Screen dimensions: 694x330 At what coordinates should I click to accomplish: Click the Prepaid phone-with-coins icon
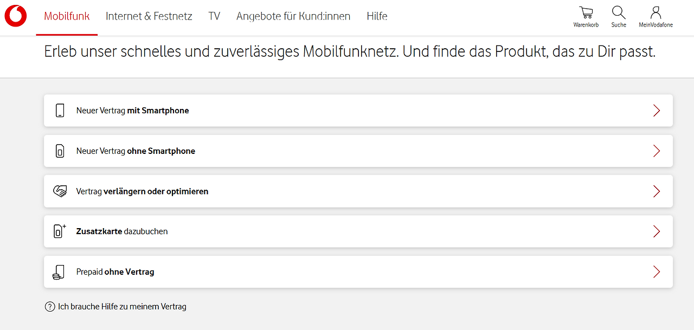point(59,272)
